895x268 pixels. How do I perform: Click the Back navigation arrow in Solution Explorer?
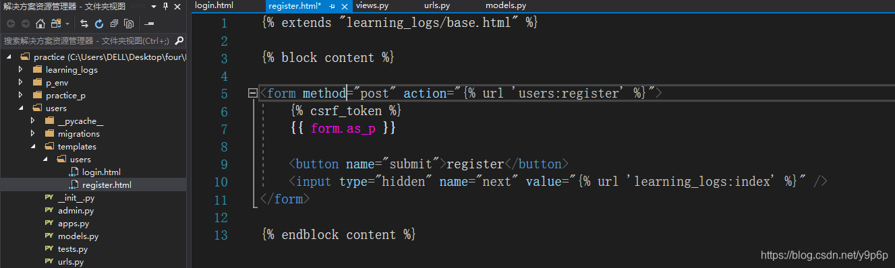(10, 24)
